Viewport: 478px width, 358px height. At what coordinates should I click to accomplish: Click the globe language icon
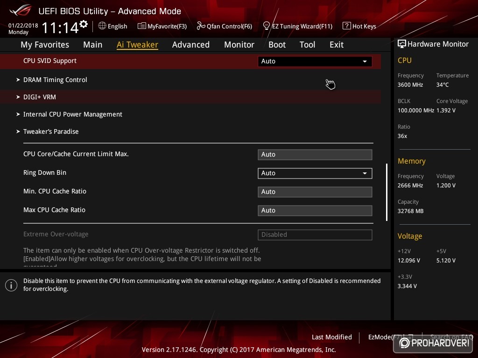(x=102, y=26)
